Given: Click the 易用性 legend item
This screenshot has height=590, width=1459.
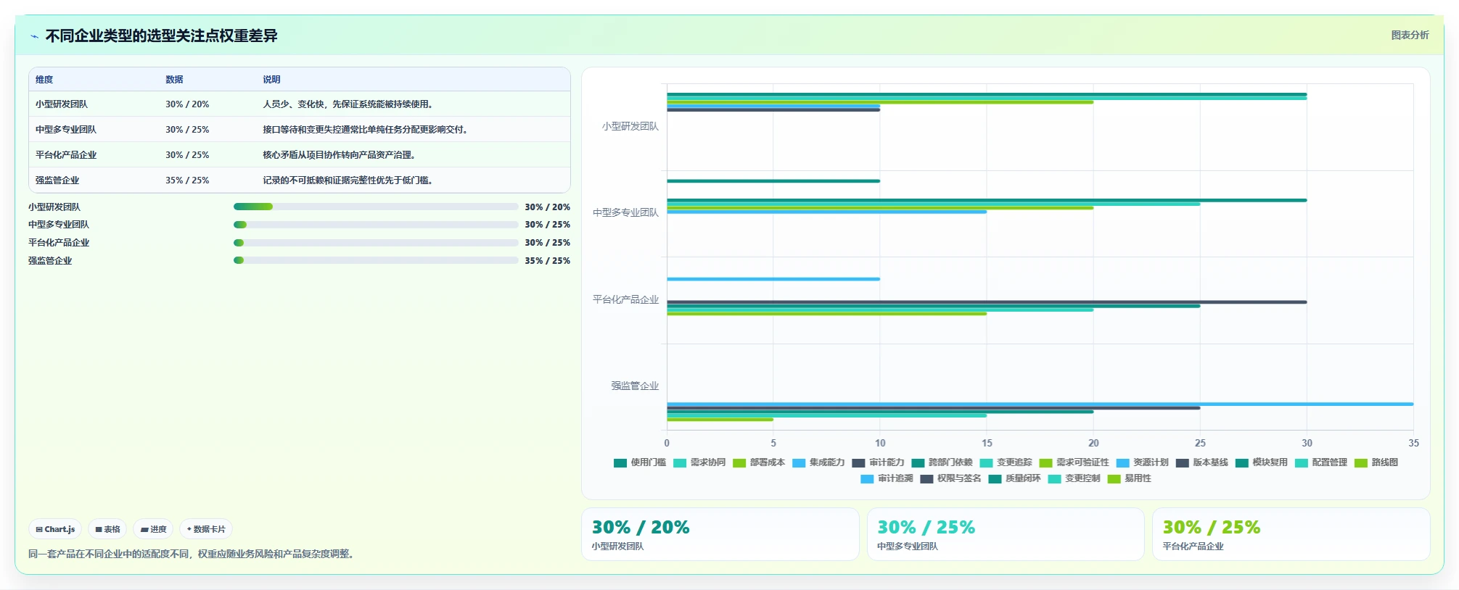Looking at the screenshot, I should 1129,478.
